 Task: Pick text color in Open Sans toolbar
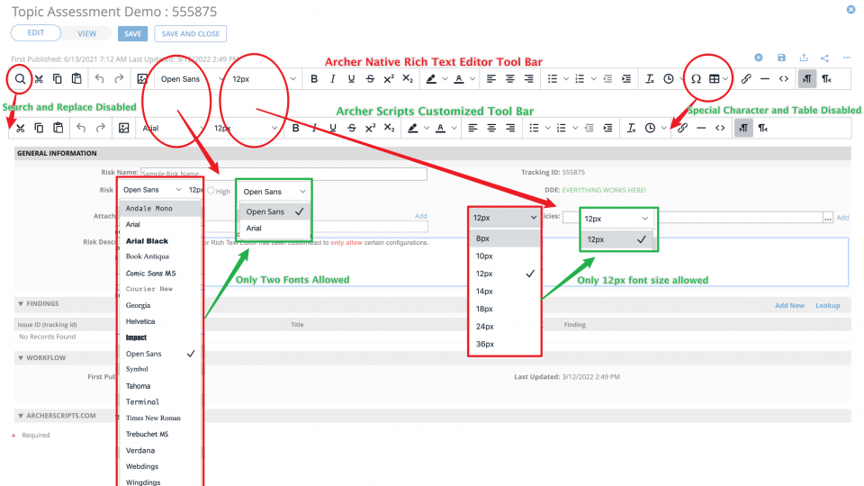458,79
